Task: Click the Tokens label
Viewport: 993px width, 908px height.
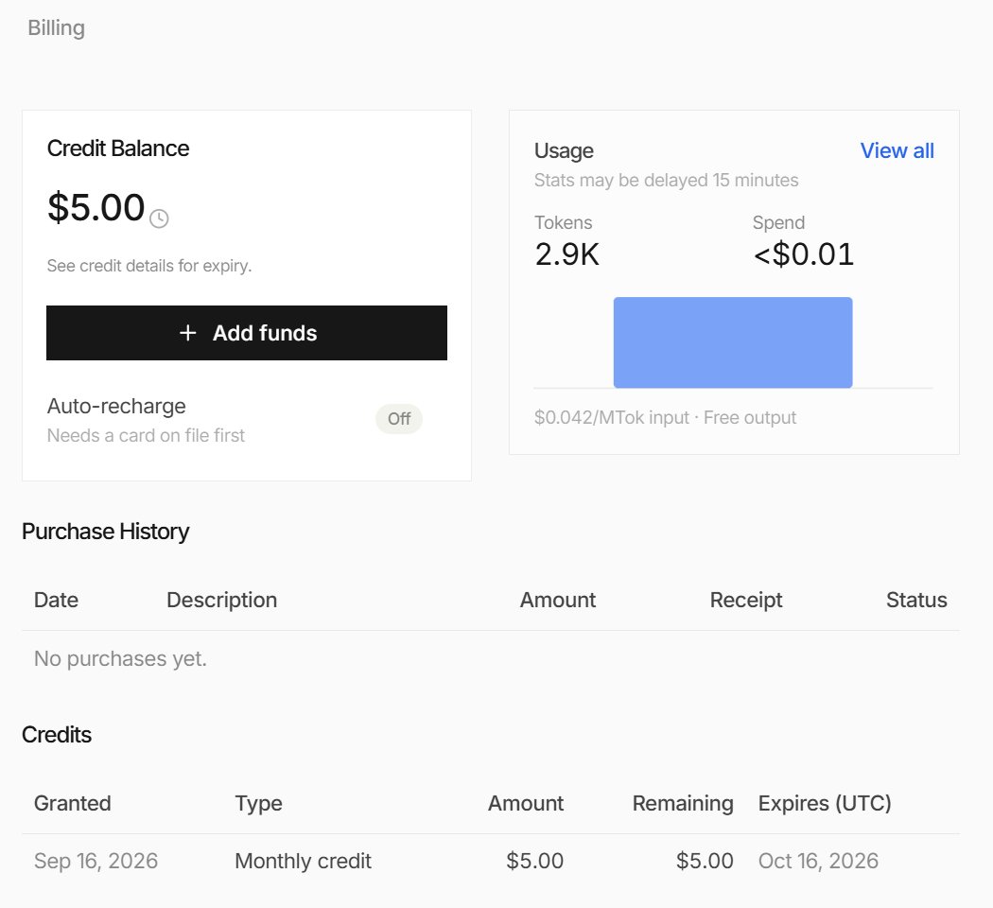Action: coord(563,223)
